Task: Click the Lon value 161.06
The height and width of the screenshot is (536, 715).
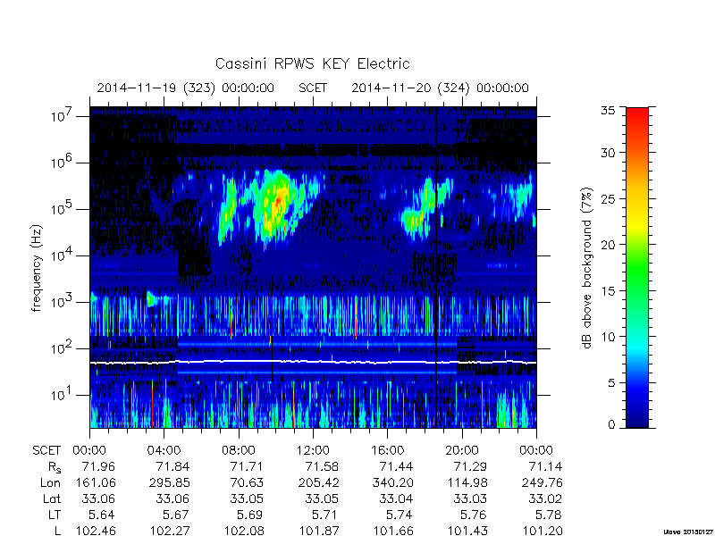Action: click(x=96, y=482)
